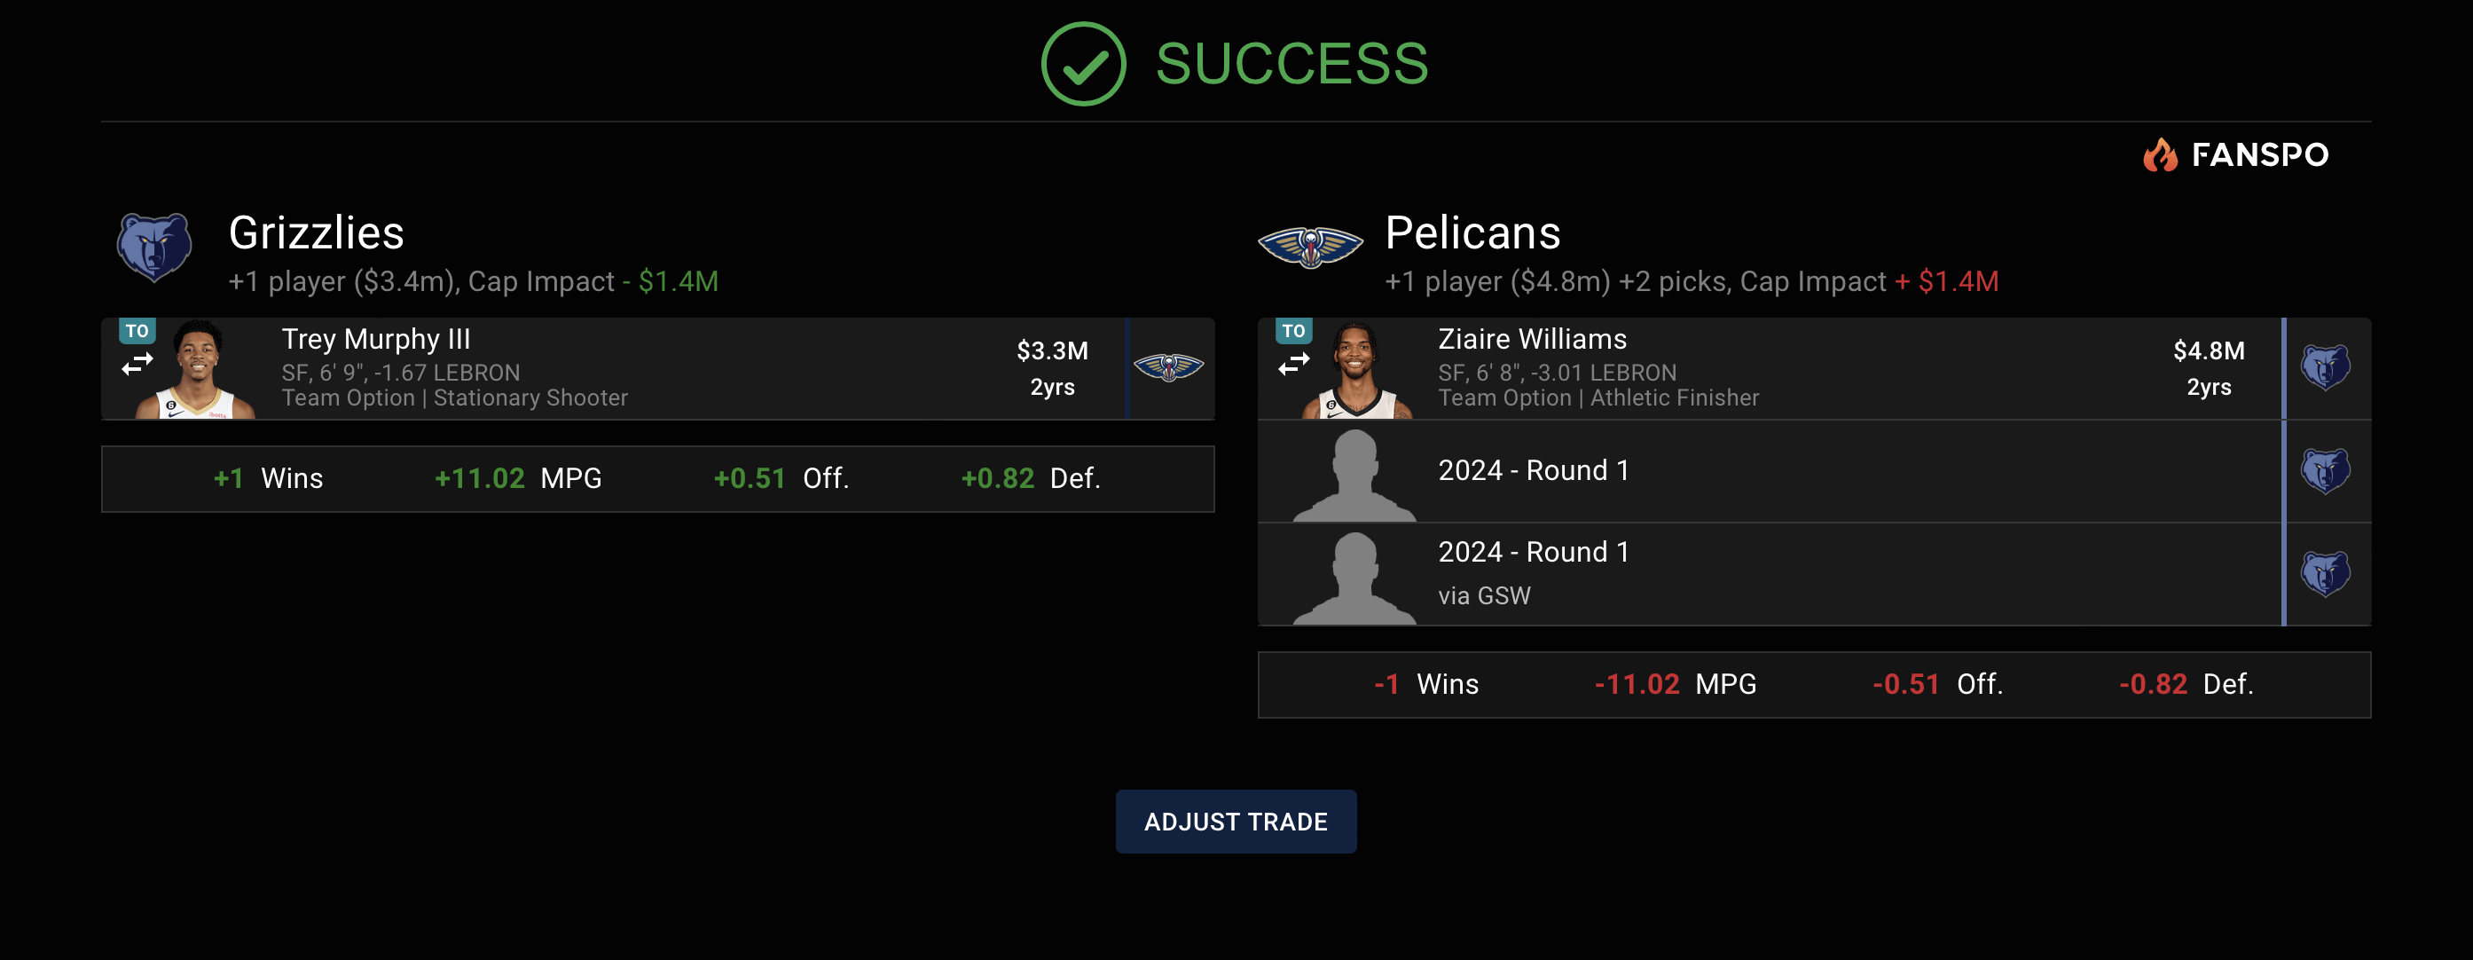2473x960 pixels.
Task: Click the Pelicans team logo beside the heading
Action: point(1310,247)
